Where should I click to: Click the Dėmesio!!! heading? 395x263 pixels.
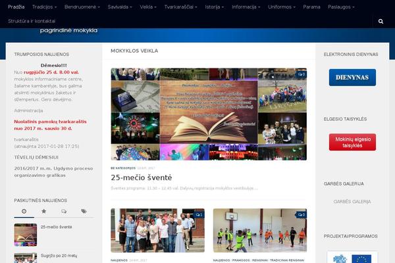(54, 66)
